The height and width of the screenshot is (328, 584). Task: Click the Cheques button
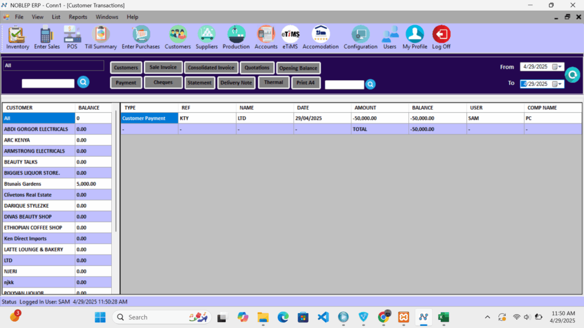pos(163,82)
